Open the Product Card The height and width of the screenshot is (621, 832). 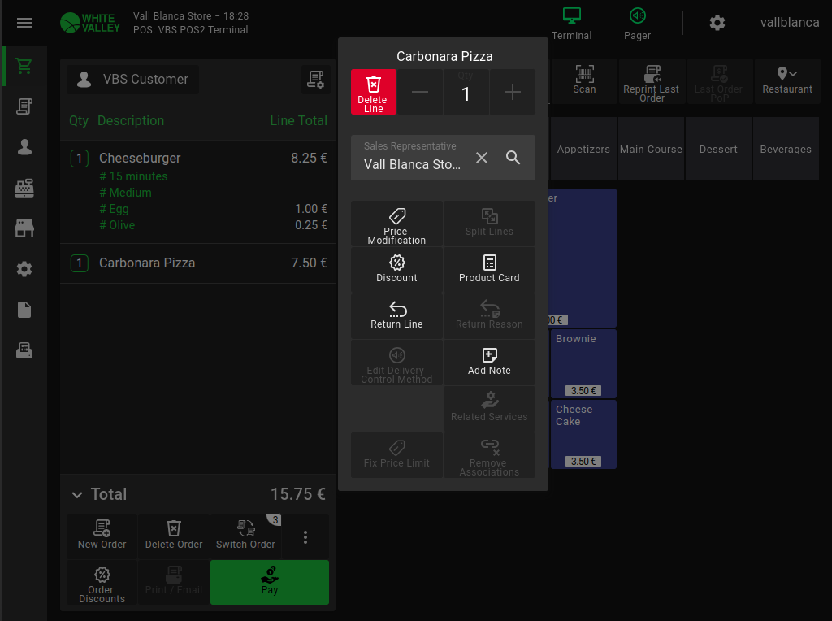[x=489, y=270]
